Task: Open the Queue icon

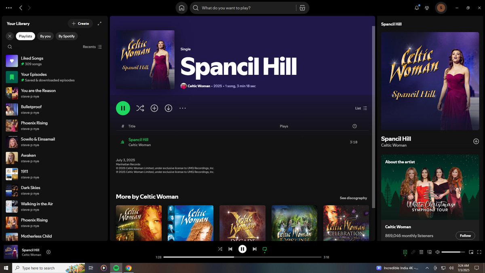Action: point(421,252)
